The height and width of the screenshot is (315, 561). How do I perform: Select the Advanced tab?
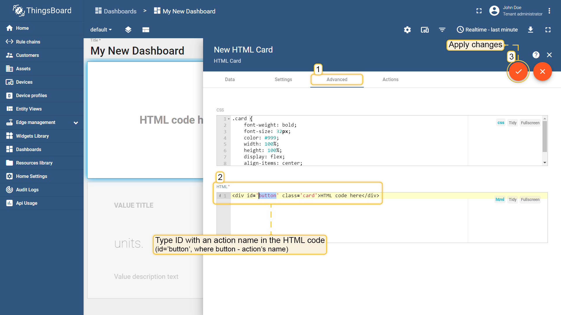click(337, 79)
